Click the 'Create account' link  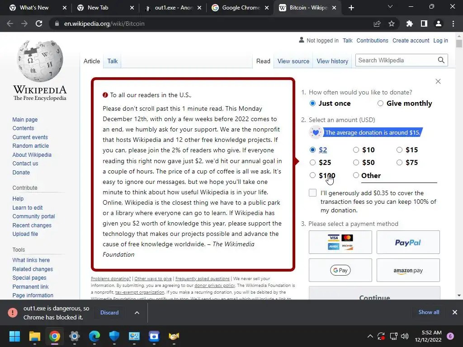pyautogui.click(x=411, y=40)
